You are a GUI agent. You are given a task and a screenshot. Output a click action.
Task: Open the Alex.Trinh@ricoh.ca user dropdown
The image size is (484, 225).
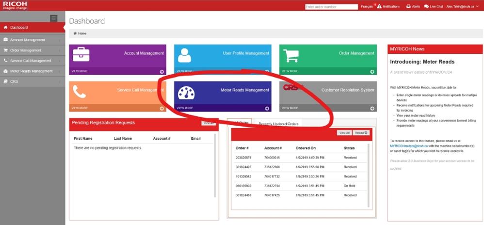(x=462, y=6)
